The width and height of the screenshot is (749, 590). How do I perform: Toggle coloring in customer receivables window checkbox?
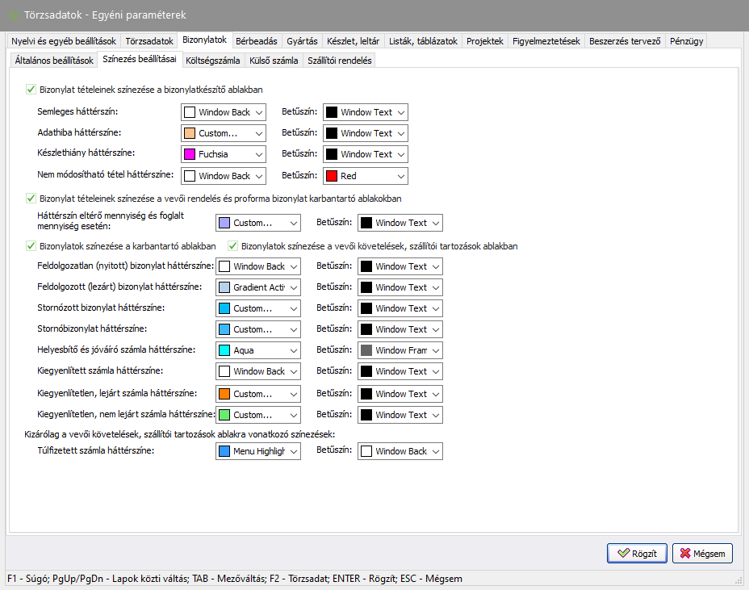[233, 246]
